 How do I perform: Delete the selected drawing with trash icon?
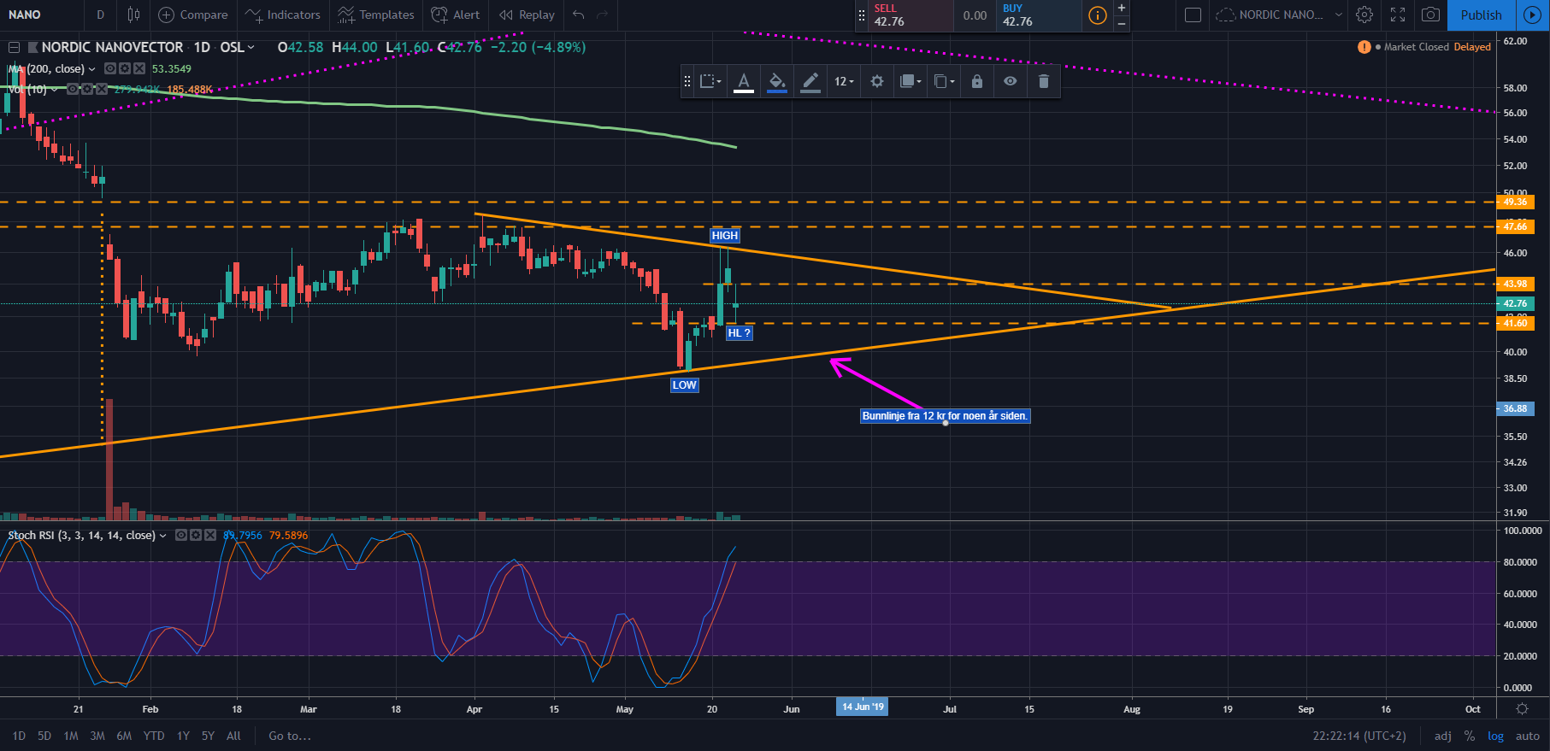1044,81
